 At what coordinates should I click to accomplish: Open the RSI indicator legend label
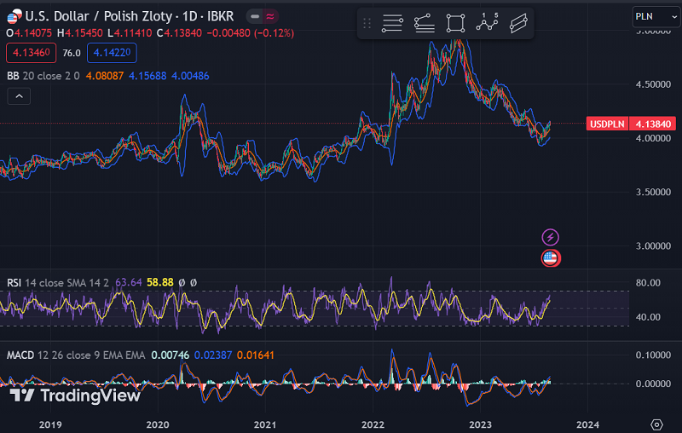[14, 282]
